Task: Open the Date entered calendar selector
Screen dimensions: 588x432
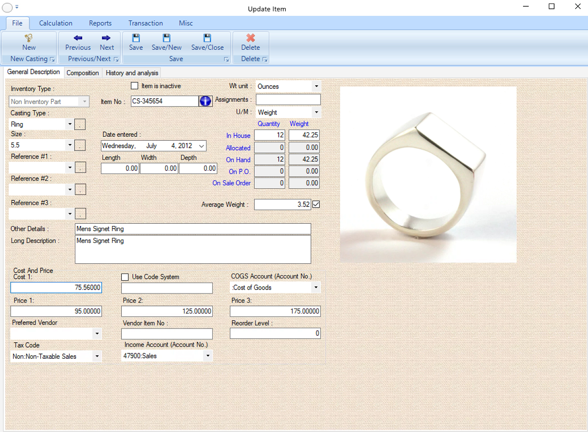Action: click(x=201, y=146)
